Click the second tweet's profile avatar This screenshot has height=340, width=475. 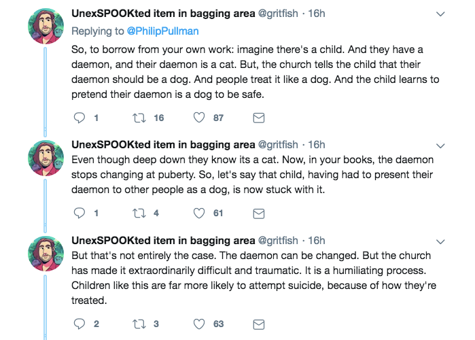46,160
